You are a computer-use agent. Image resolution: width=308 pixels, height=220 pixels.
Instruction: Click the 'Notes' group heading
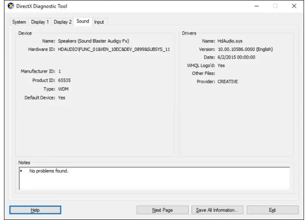pos(24,162)
